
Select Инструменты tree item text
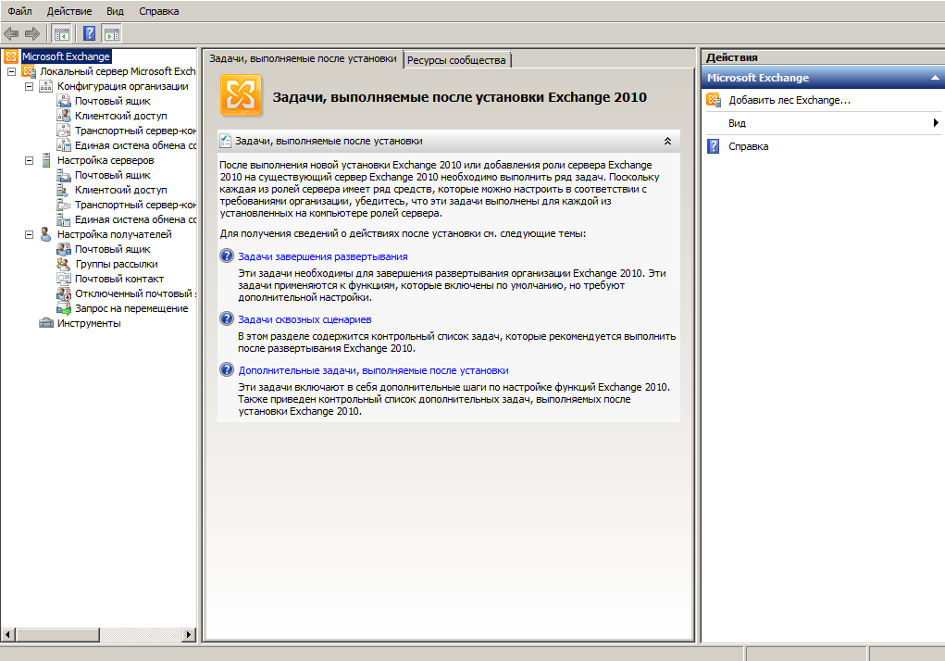pyautogui.click(x=89, y=323)
